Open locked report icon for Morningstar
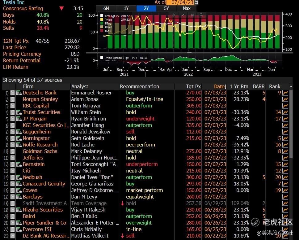The height and width of the screenshot is (240, 299). [19, 138]
